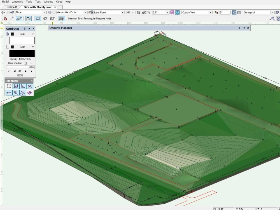Click the right-pointing line marker arrow
280x210 pixels.
pos(25,71)
